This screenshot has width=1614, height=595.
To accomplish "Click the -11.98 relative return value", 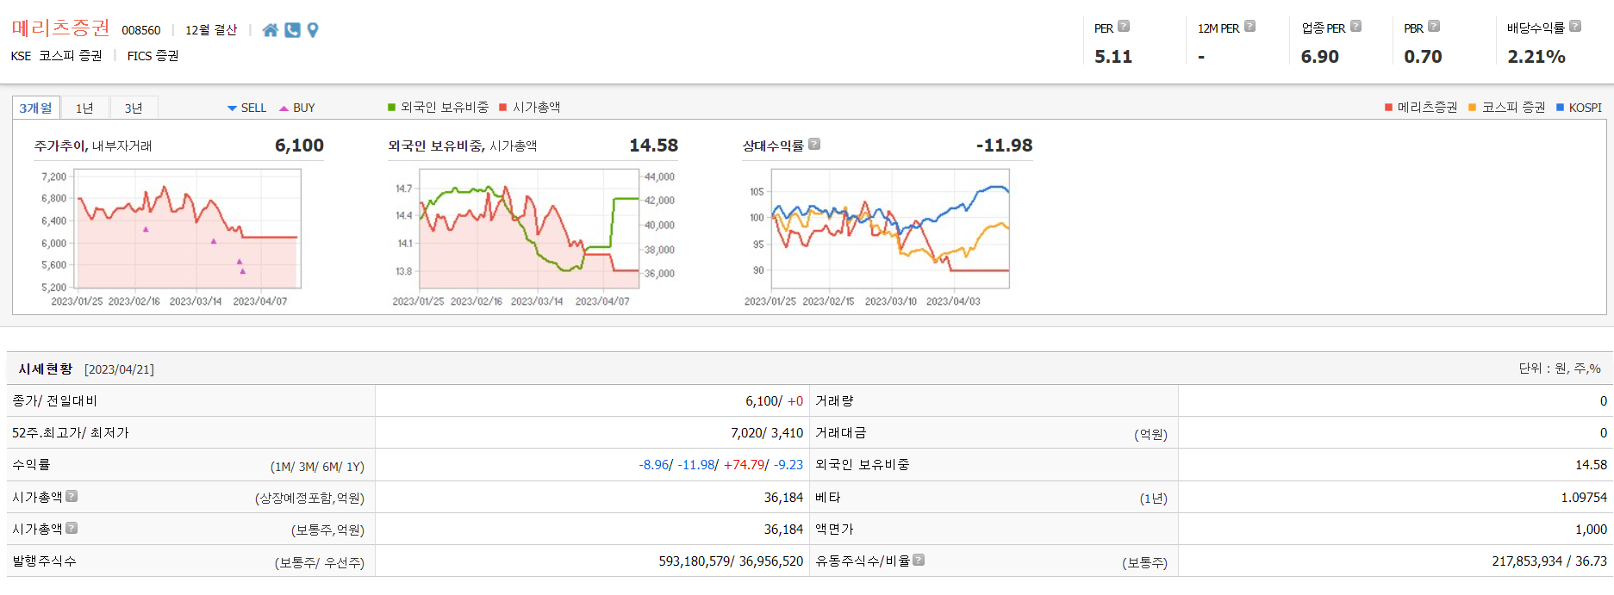I will (x=1004, y=146).
